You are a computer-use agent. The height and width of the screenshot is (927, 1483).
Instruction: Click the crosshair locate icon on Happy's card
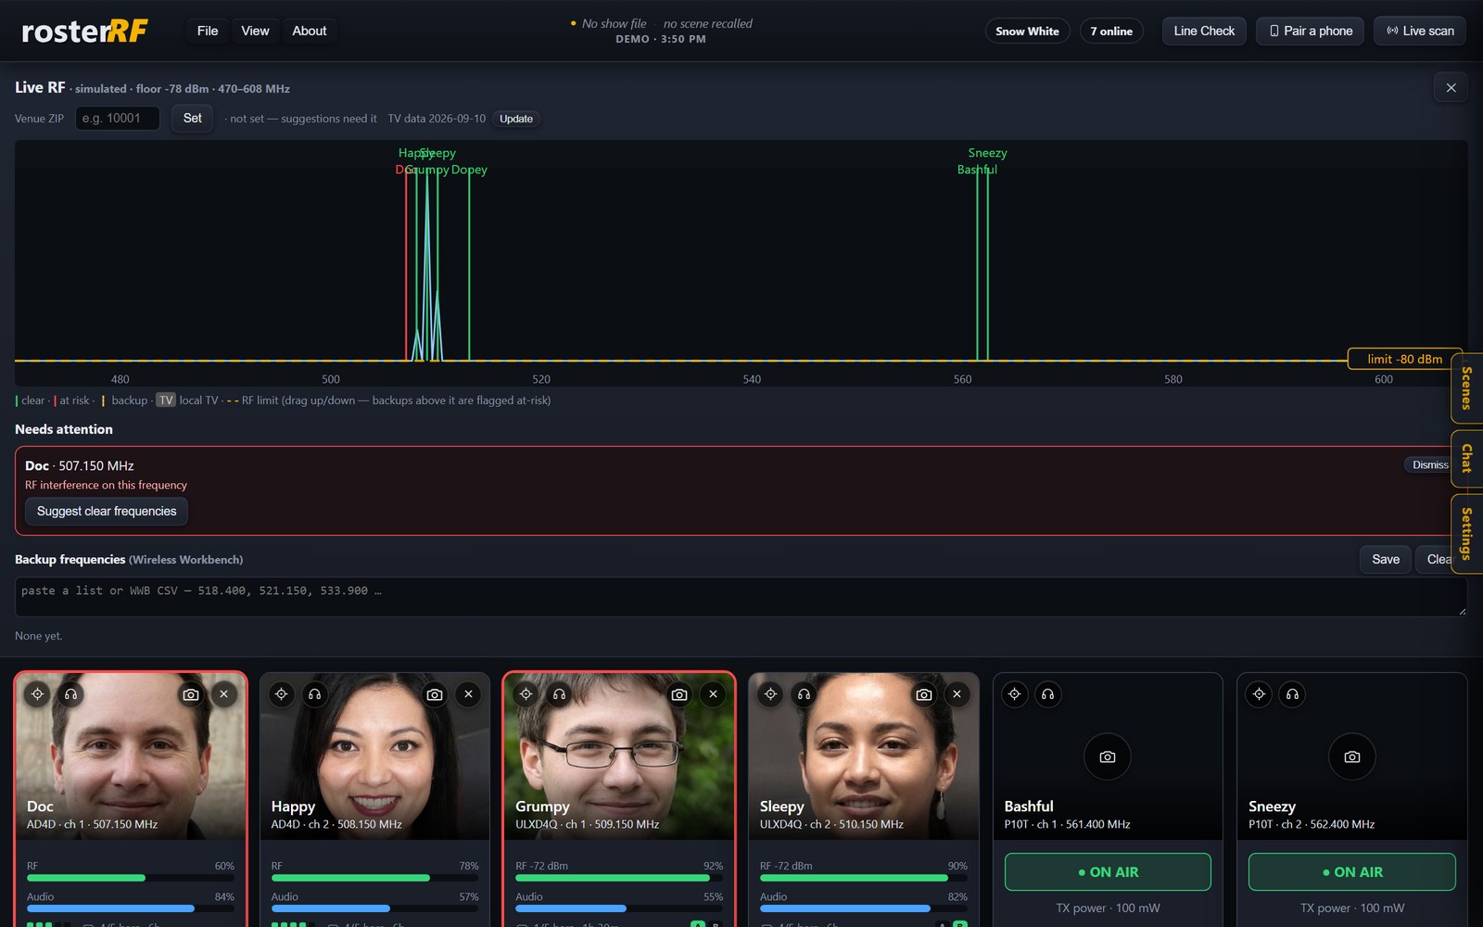click(282, 694)
